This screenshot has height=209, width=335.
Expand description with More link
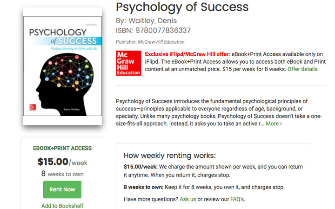coord(272,124)
